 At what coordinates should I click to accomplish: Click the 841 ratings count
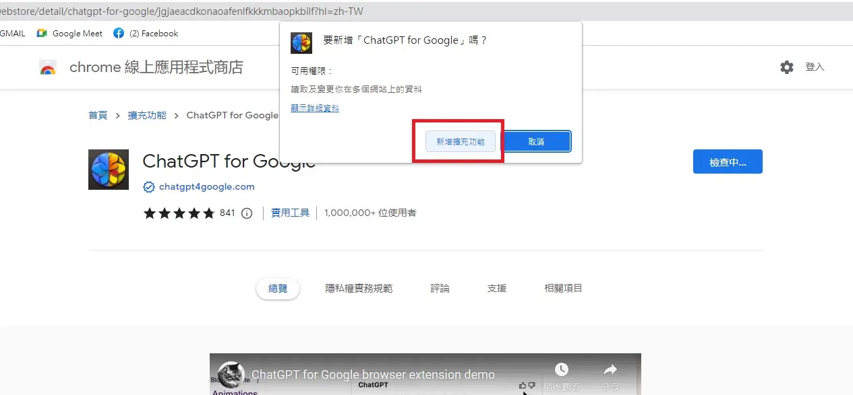click(x=227, y=213)
